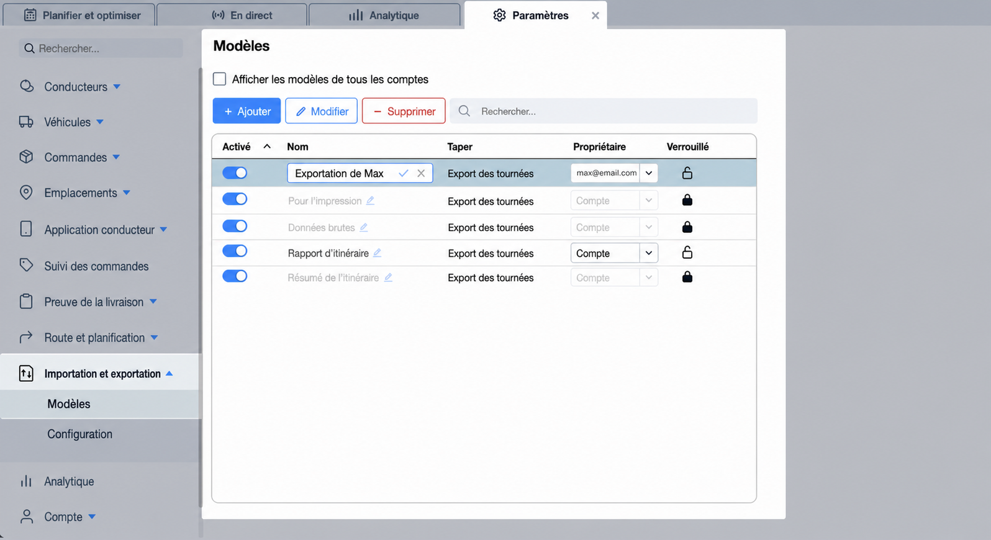991x540 pixels.
Task: Select Modèles in the sidebar
Action: [x=100, y=403]
